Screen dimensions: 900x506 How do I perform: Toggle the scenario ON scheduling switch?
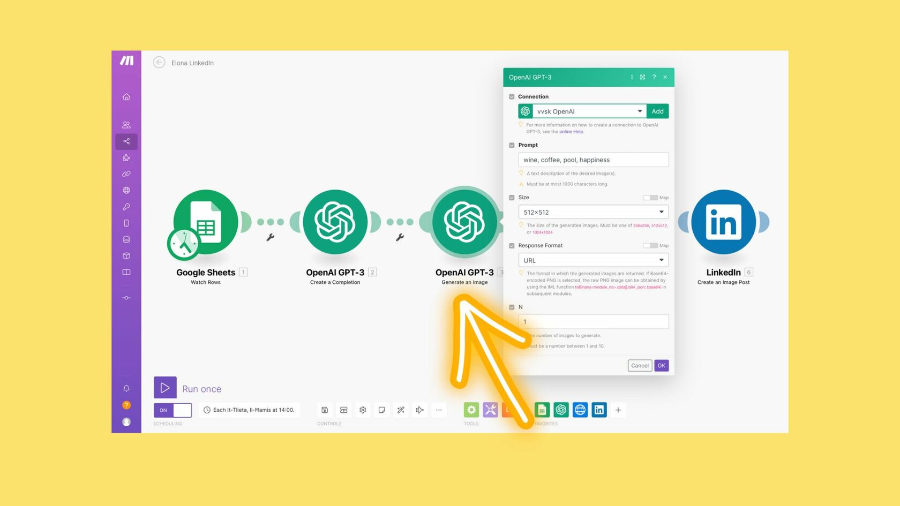[172, 410]
